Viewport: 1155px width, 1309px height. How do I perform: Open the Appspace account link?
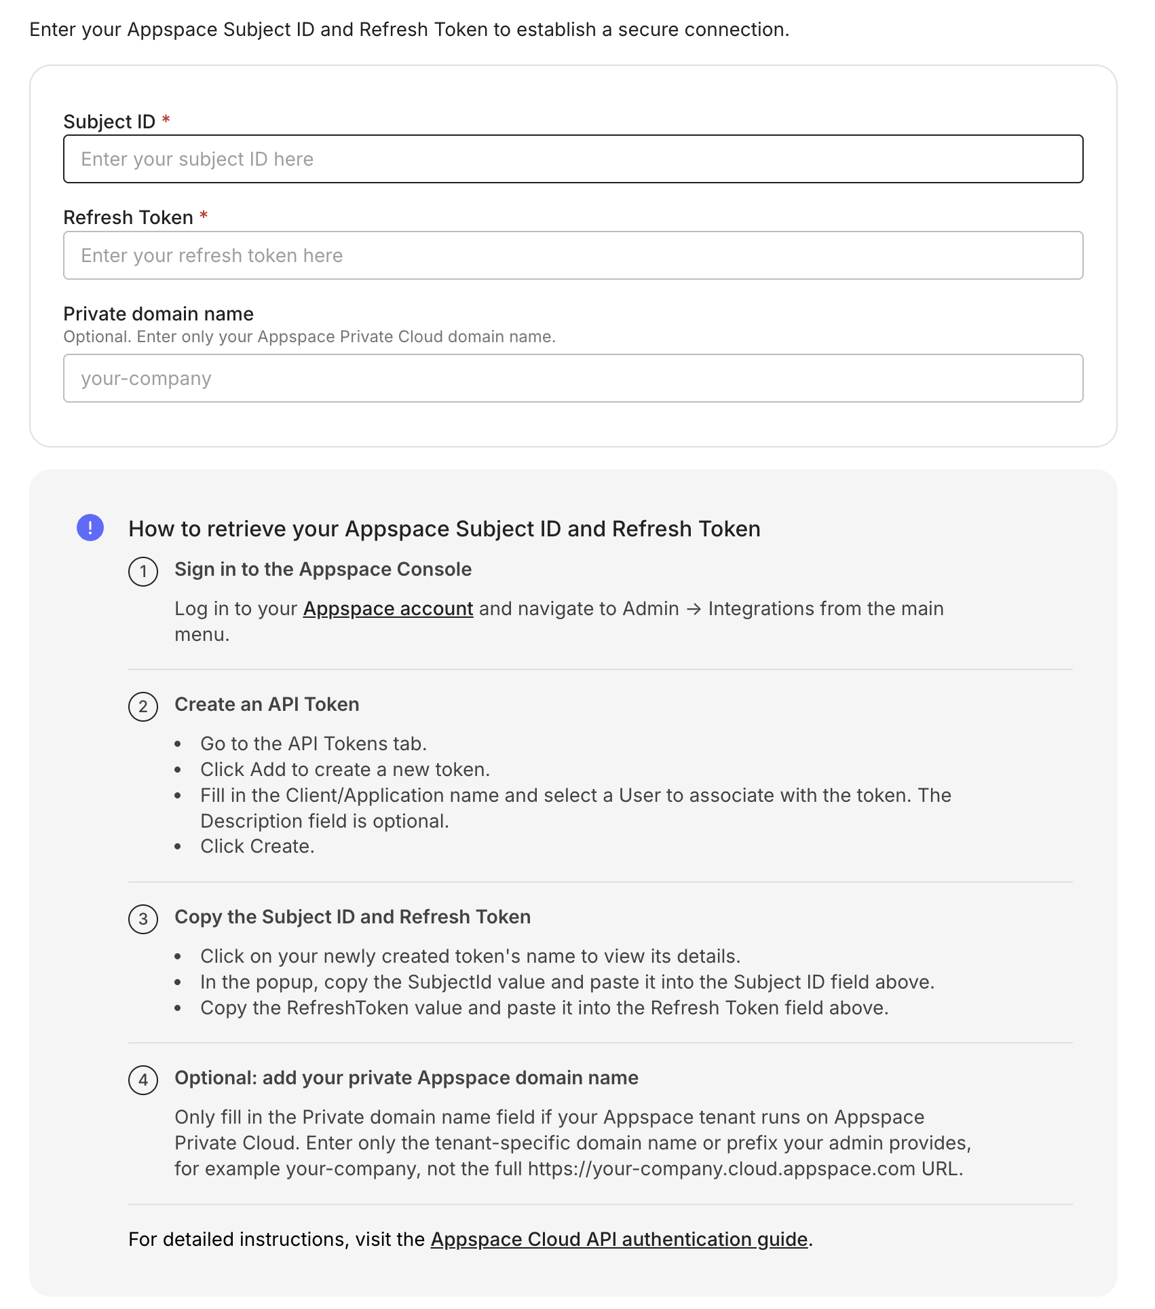[387, 609]
